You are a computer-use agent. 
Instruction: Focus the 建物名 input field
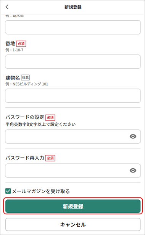pos(73,95)
